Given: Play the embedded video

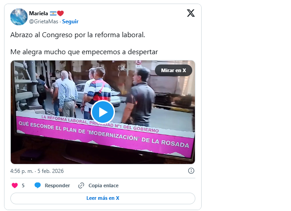Looking at the screenshot, I should coord(103,112).
